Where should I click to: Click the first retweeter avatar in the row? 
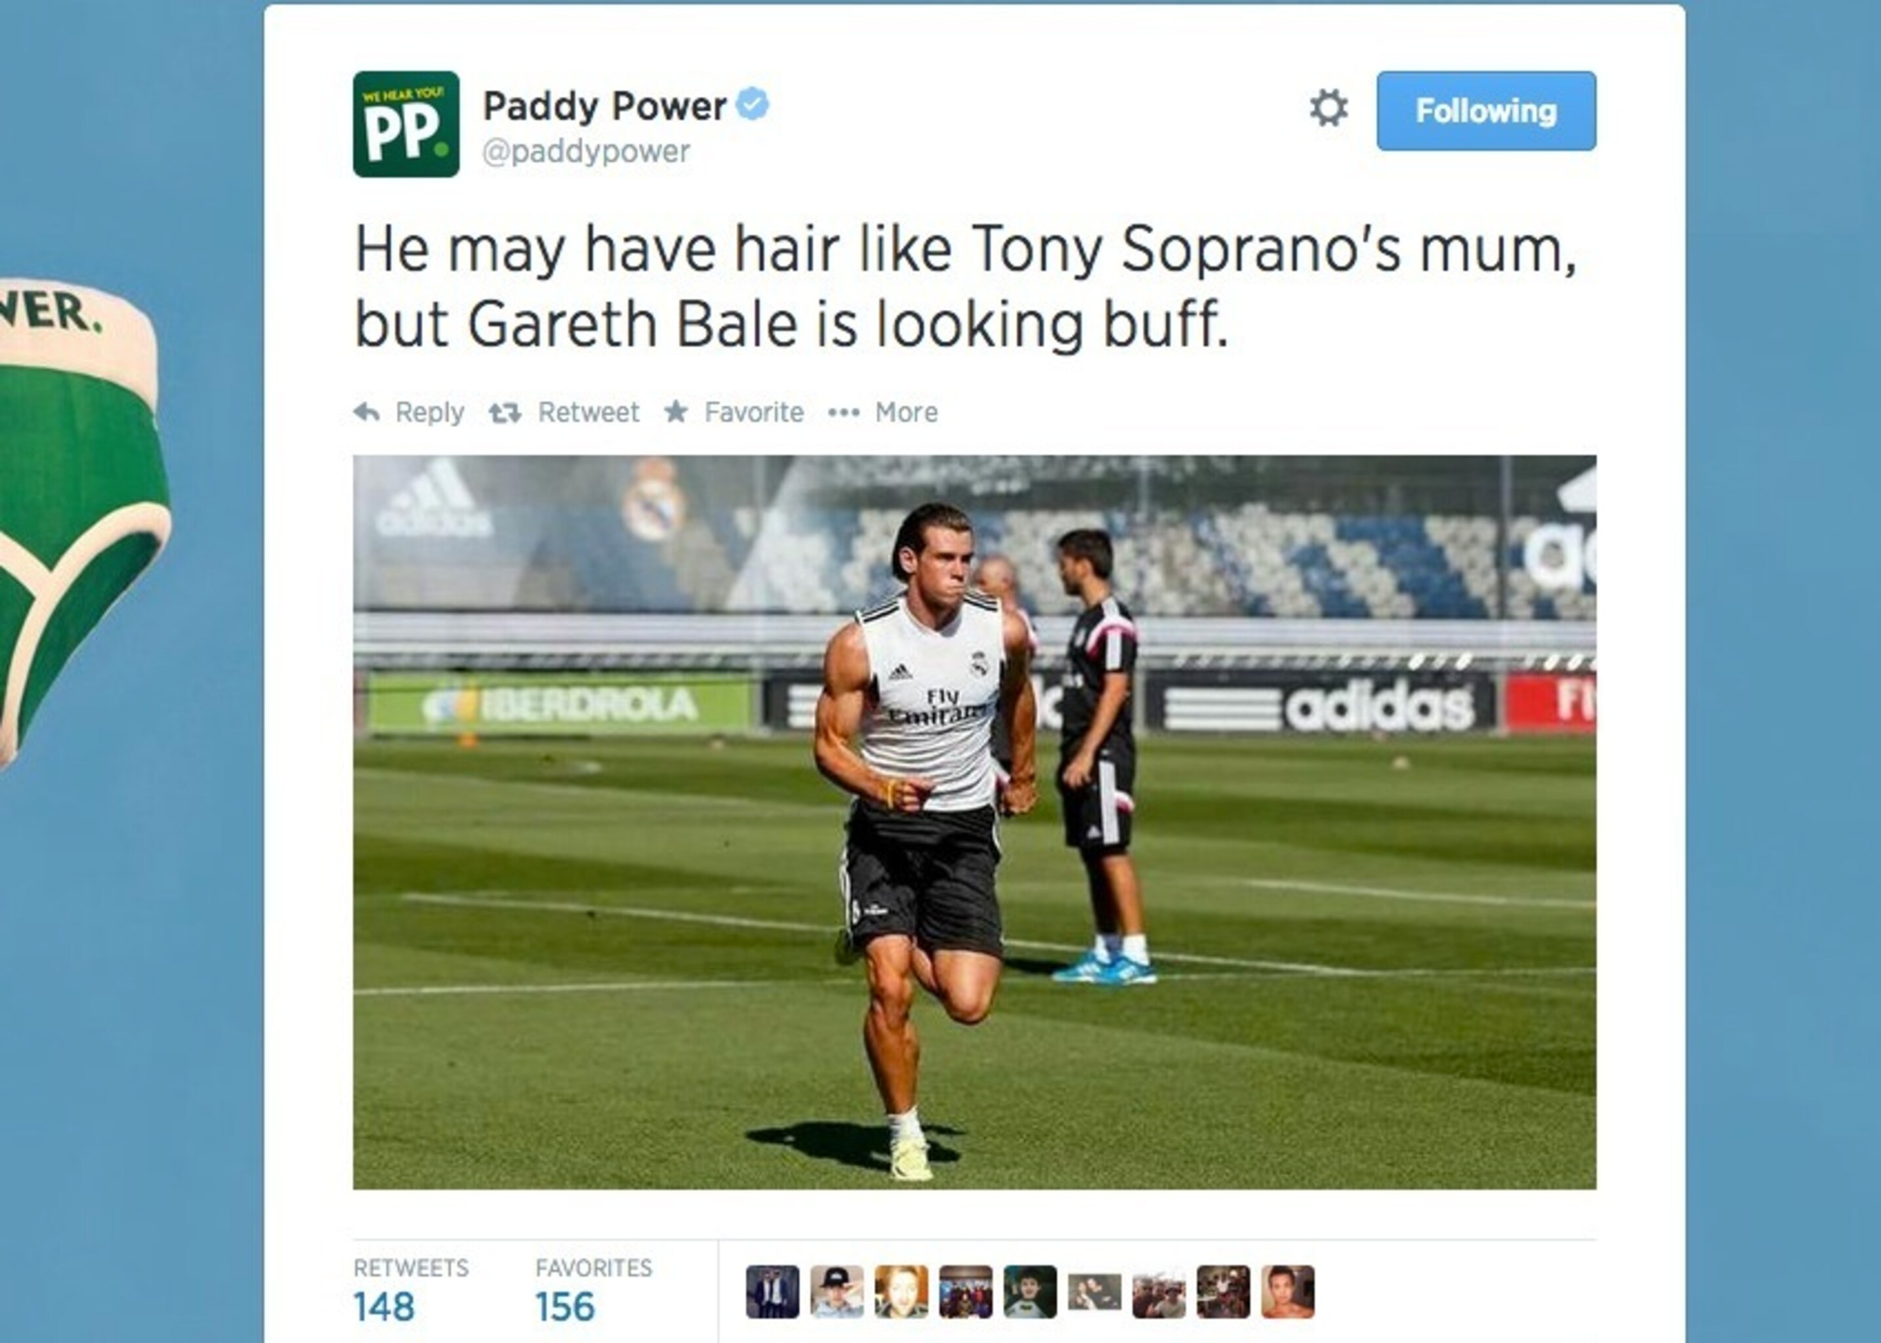pyautogui.click(x=773, y=1291)
